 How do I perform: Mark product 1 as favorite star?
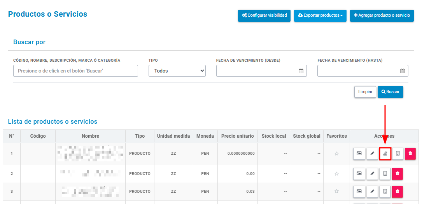[x=336, y=154]
